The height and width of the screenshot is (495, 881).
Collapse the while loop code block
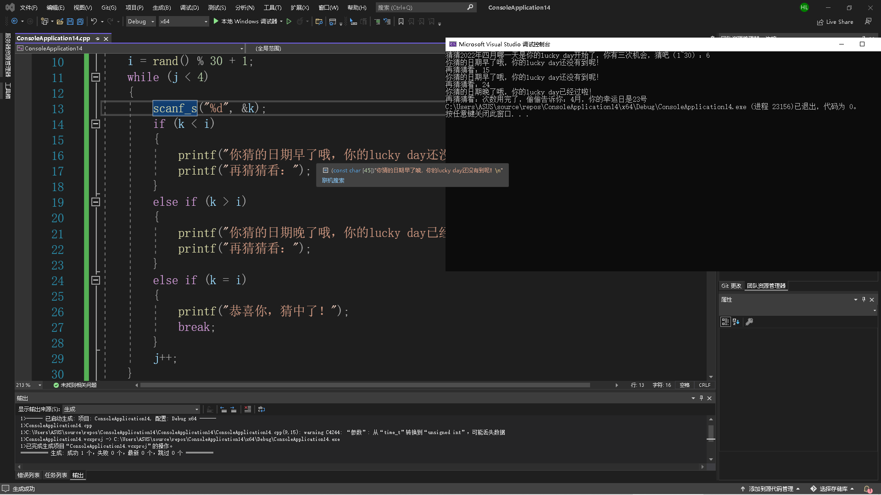[95, 77]
